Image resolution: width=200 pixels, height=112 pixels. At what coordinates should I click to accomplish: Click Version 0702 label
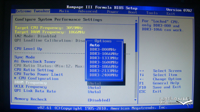coord(179,10)
